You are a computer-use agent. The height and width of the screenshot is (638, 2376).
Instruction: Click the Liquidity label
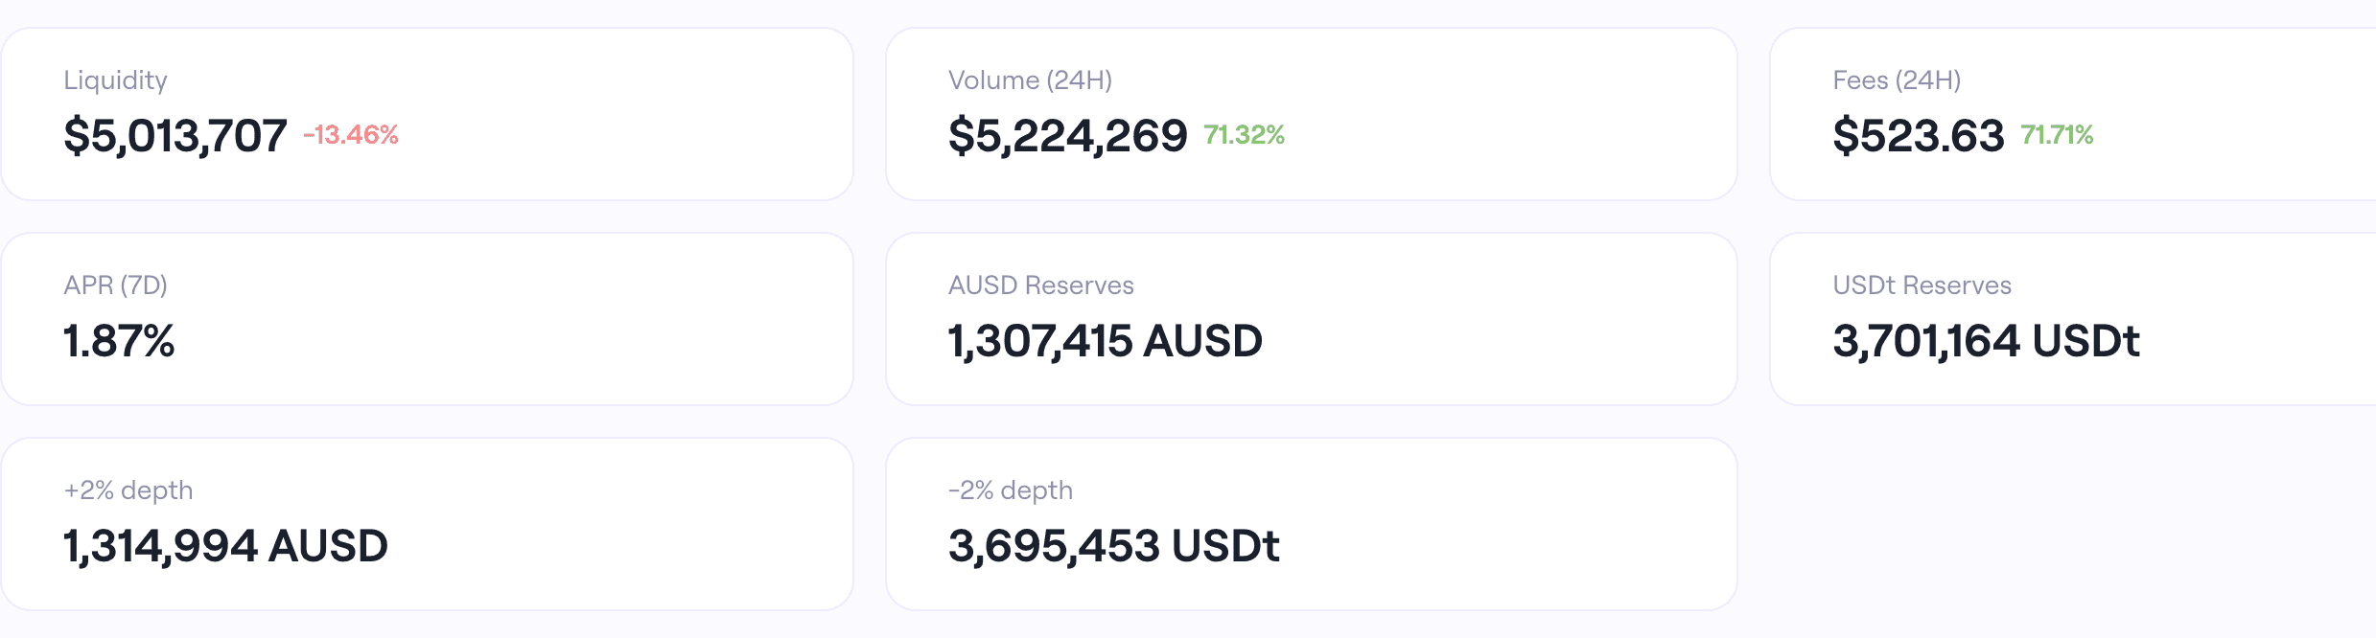[115, 80]
